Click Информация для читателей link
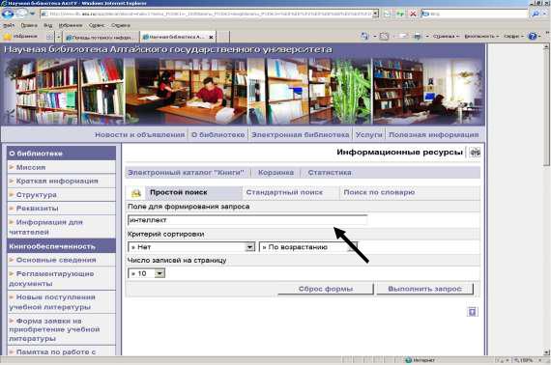551x365 pixels. pyautogui.click(x=45, y=227)
